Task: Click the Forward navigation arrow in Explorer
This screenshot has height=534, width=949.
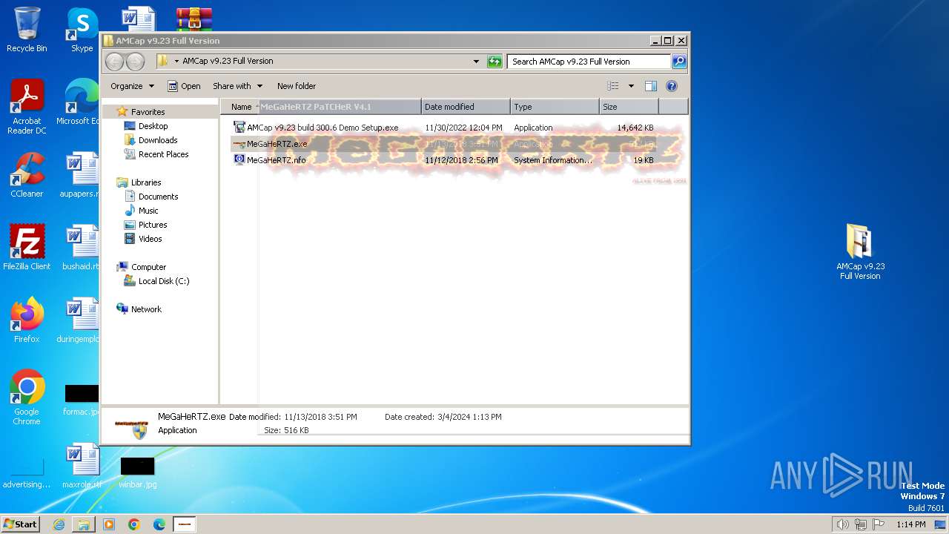Action: (135, 62)
